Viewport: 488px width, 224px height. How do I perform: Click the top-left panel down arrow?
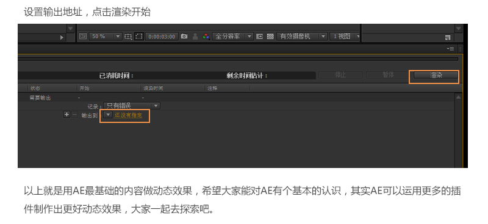coord(71,28)
